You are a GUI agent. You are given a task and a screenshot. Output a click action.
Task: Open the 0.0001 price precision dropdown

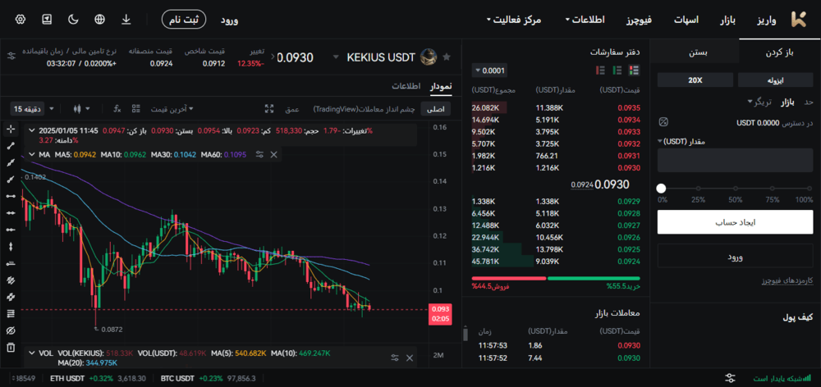[489, 70]
